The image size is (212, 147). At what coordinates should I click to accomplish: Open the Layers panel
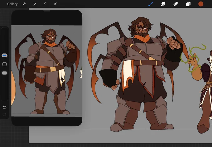coord(188,4)
